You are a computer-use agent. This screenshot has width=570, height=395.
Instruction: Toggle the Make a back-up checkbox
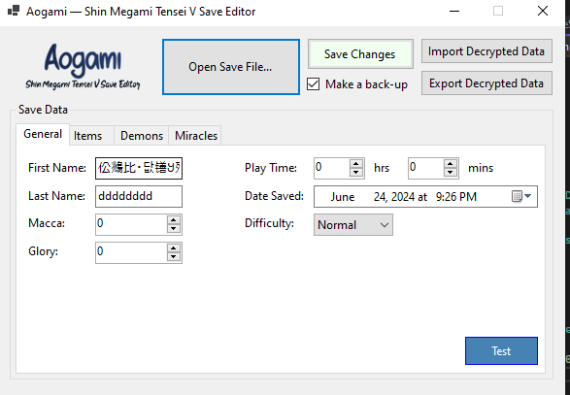(x=313, y=84)
